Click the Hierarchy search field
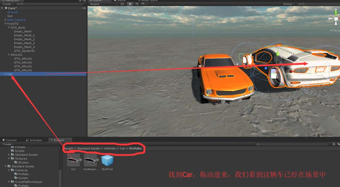The width and height of the screenshot is (340, 187). (x=49, y=4)
